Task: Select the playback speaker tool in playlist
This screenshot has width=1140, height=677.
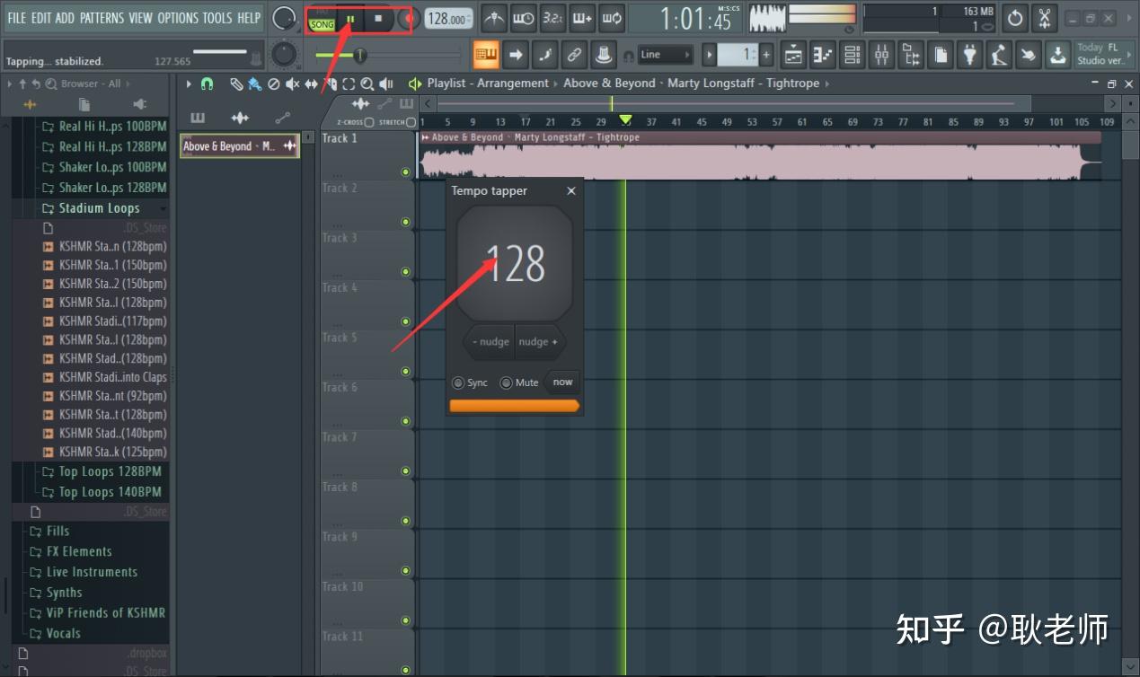Action: [386, 84]
